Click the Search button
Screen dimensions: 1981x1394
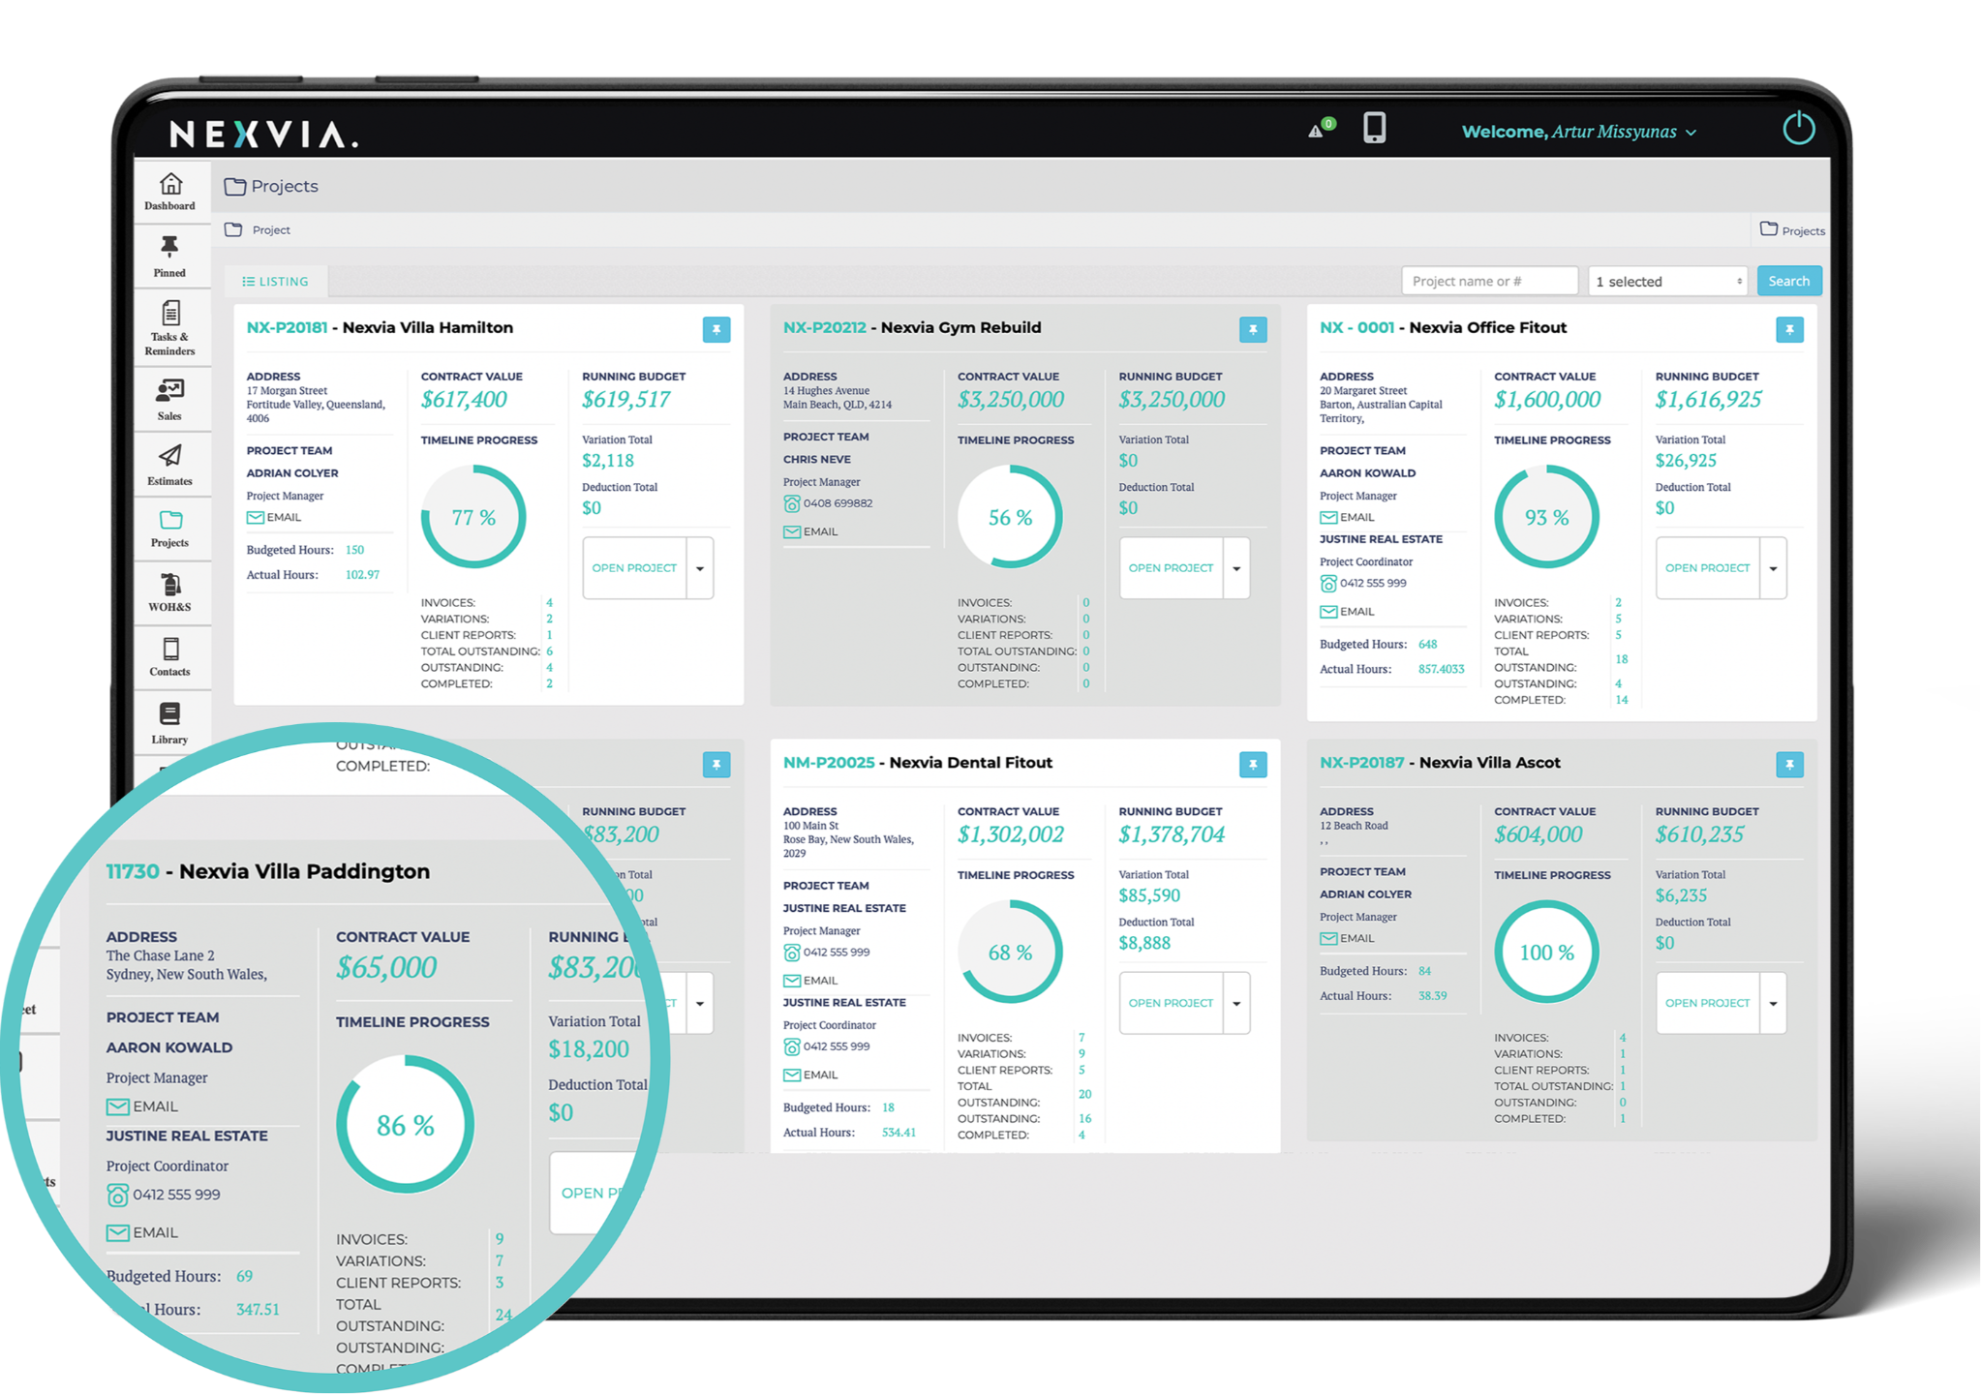1788,282
